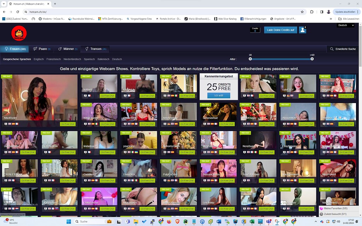Launch Brave browser from the taskbar
This screenshot has width=362, height=226.
coord(177,222)
